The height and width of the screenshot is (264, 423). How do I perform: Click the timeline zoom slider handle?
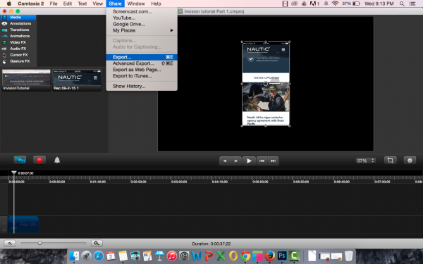pyautogui.click(x=39, y=243)
